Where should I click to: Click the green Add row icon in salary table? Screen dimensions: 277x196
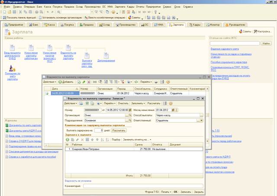pyautogui.click(x=68, y=140)
